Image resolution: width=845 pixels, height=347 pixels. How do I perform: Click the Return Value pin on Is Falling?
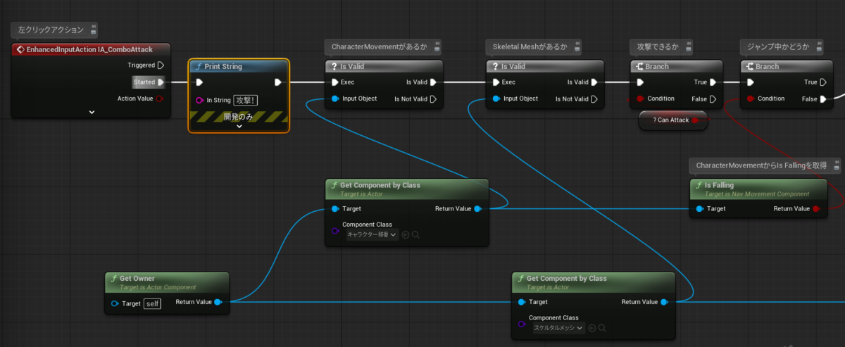(815, 208)
